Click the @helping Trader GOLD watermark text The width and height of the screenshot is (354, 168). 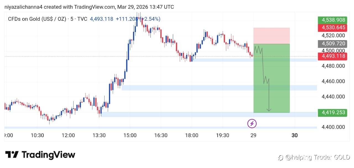(317, 158)
